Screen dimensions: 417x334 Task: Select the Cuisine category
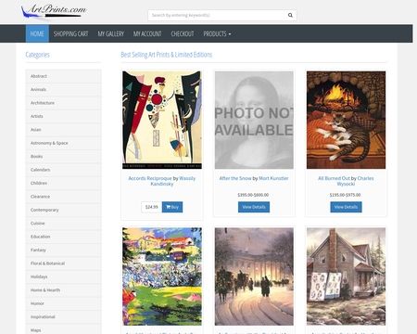[63, 224]
